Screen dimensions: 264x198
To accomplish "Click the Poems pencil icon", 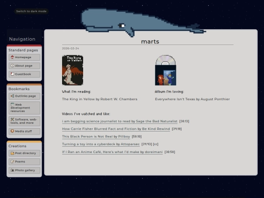I will (12, 162).
